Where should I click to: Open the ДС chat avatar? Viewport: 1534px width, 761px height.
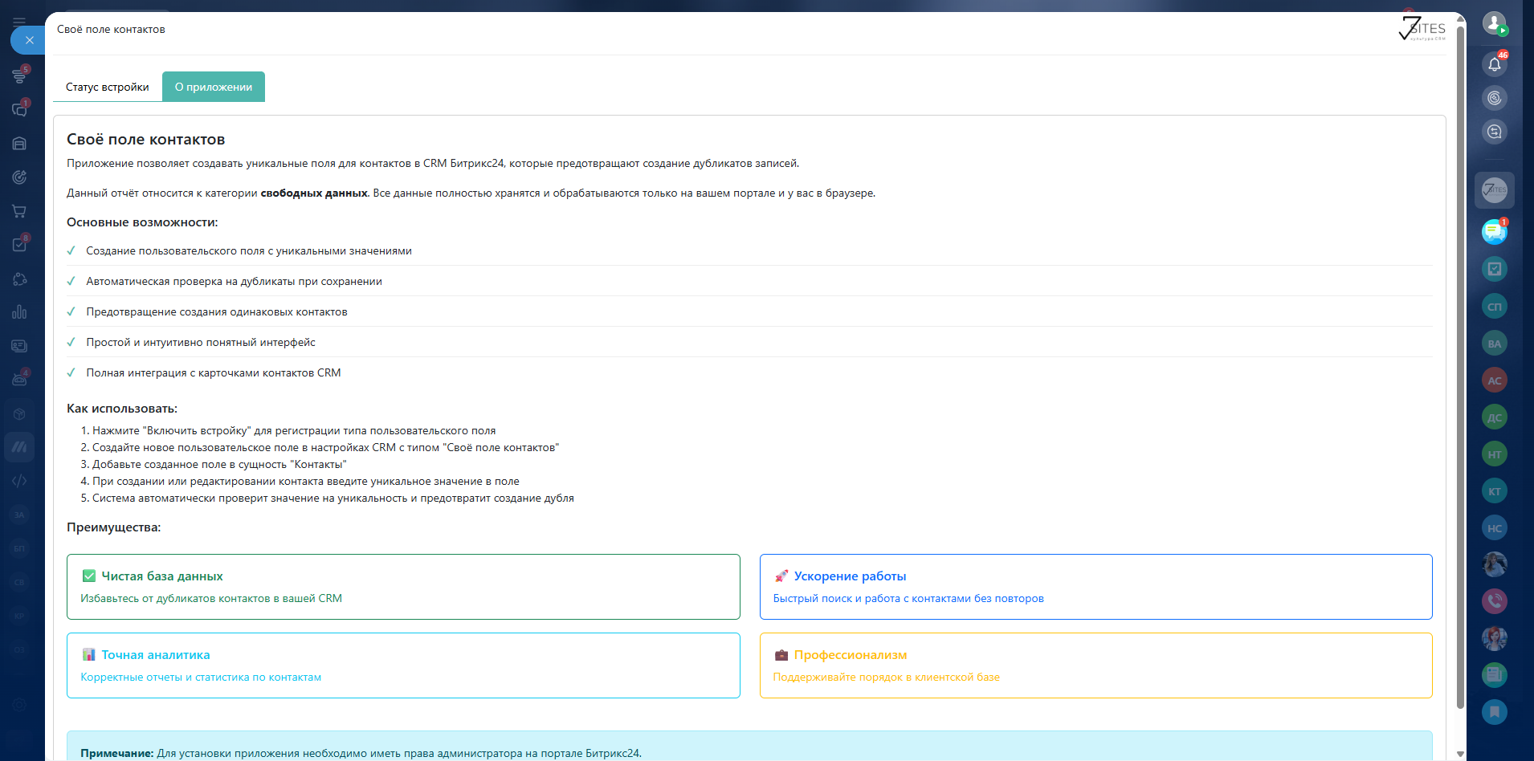(1495, 417)
